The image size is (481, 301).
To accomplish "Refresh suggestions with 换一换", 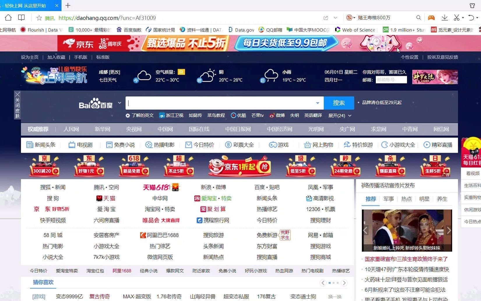I will tap(335, 297).
